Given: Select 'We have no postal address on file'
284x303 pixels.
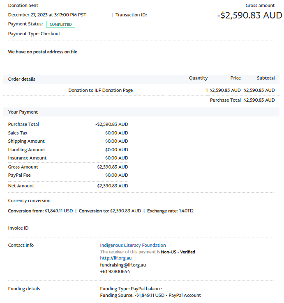Looking at the screenshot, I should coord(43,52).
